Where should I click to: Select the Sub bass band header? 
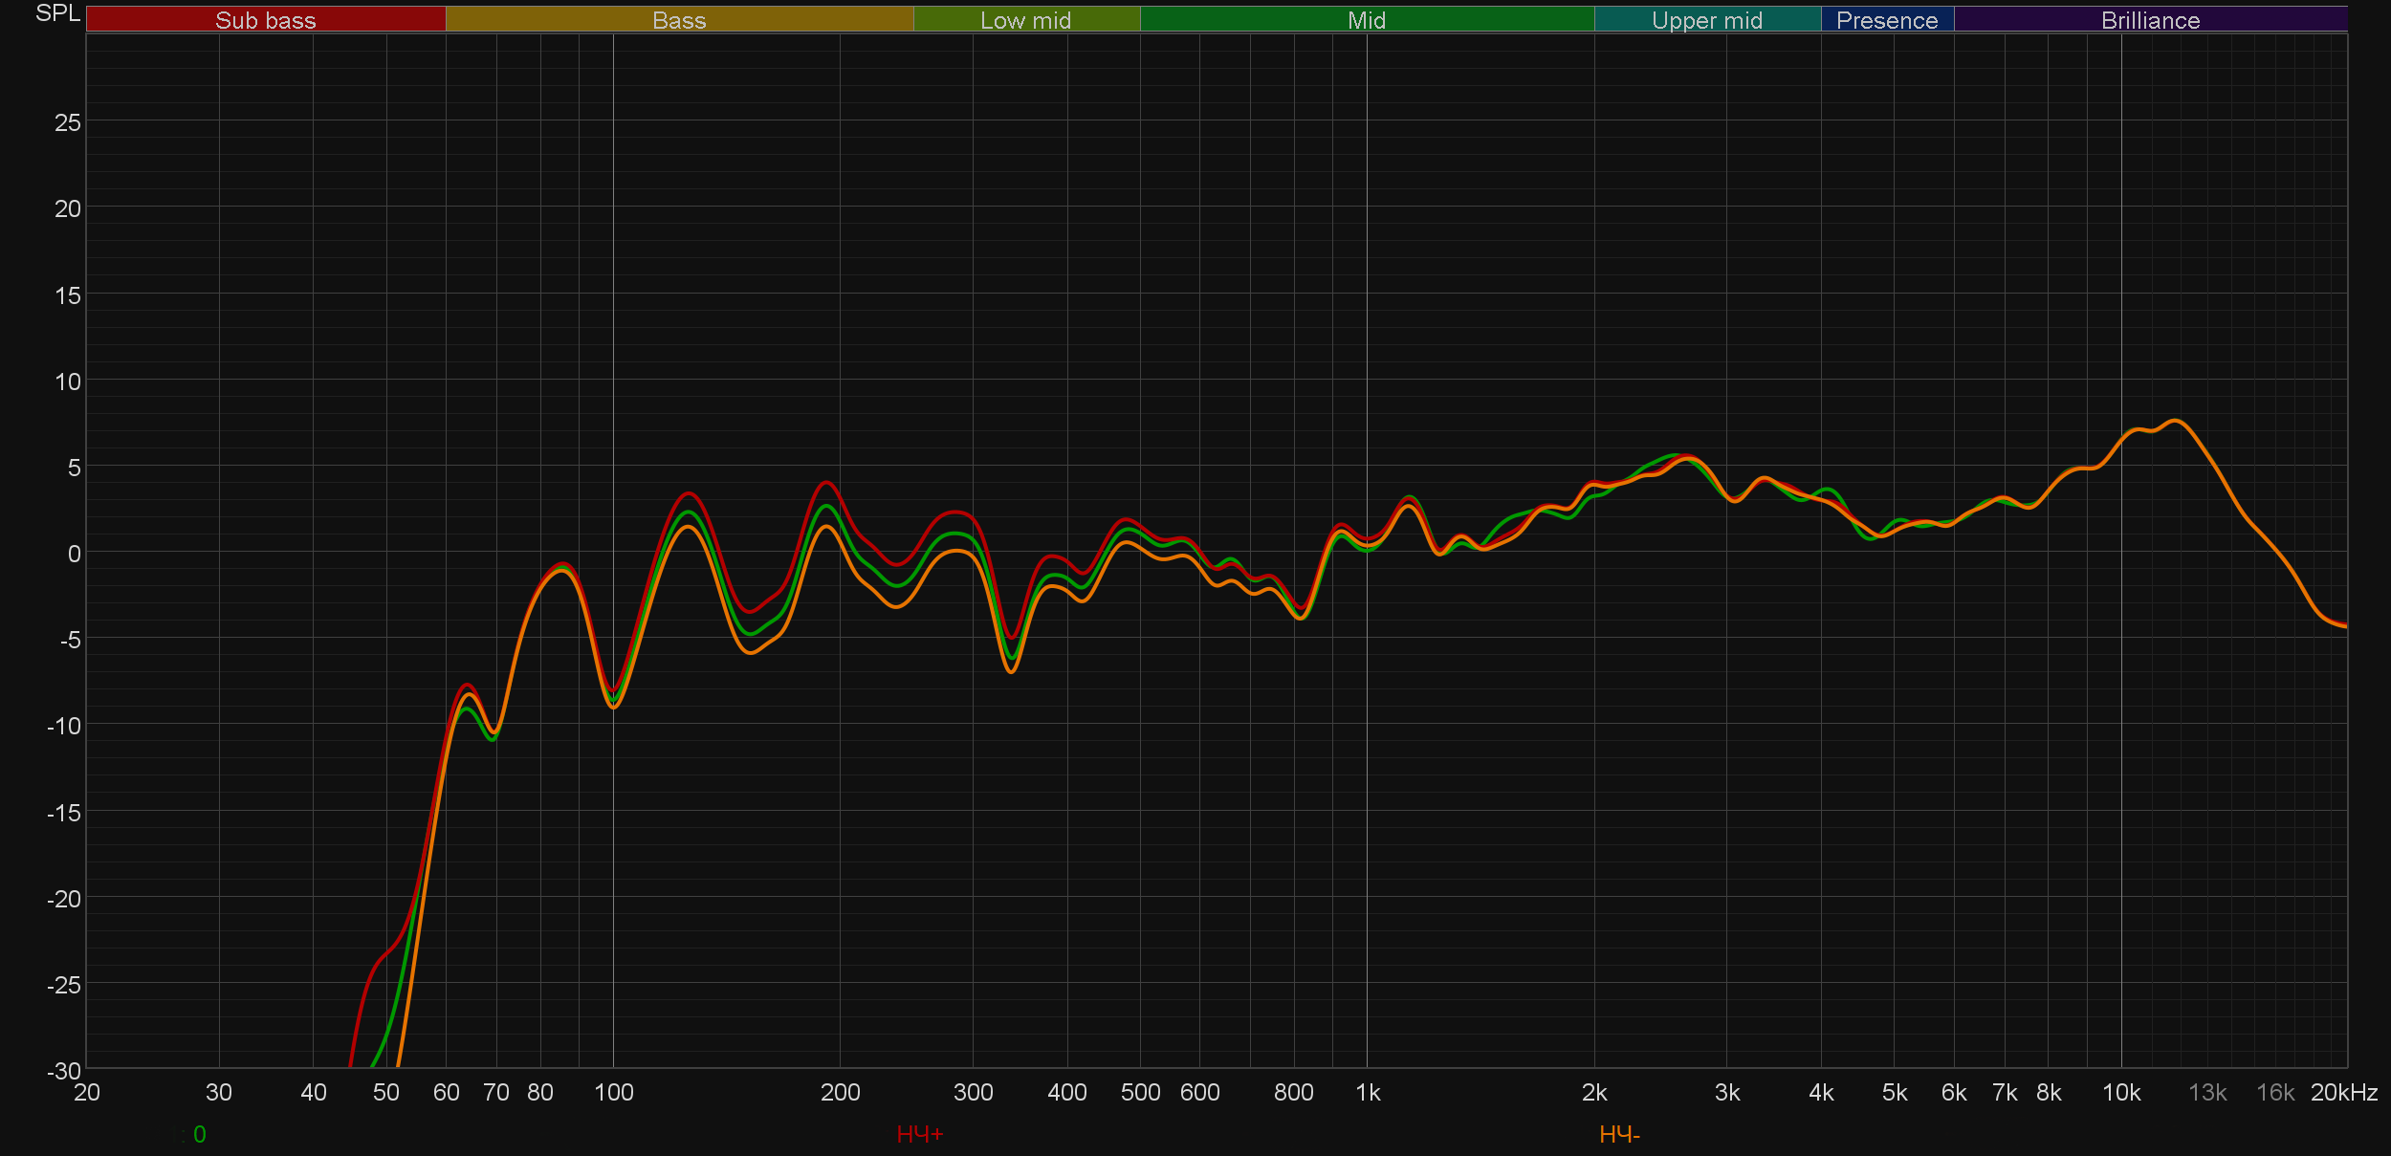coord(265,20)
